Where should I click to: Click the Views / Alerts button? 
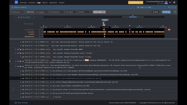(x=98, y=12)
